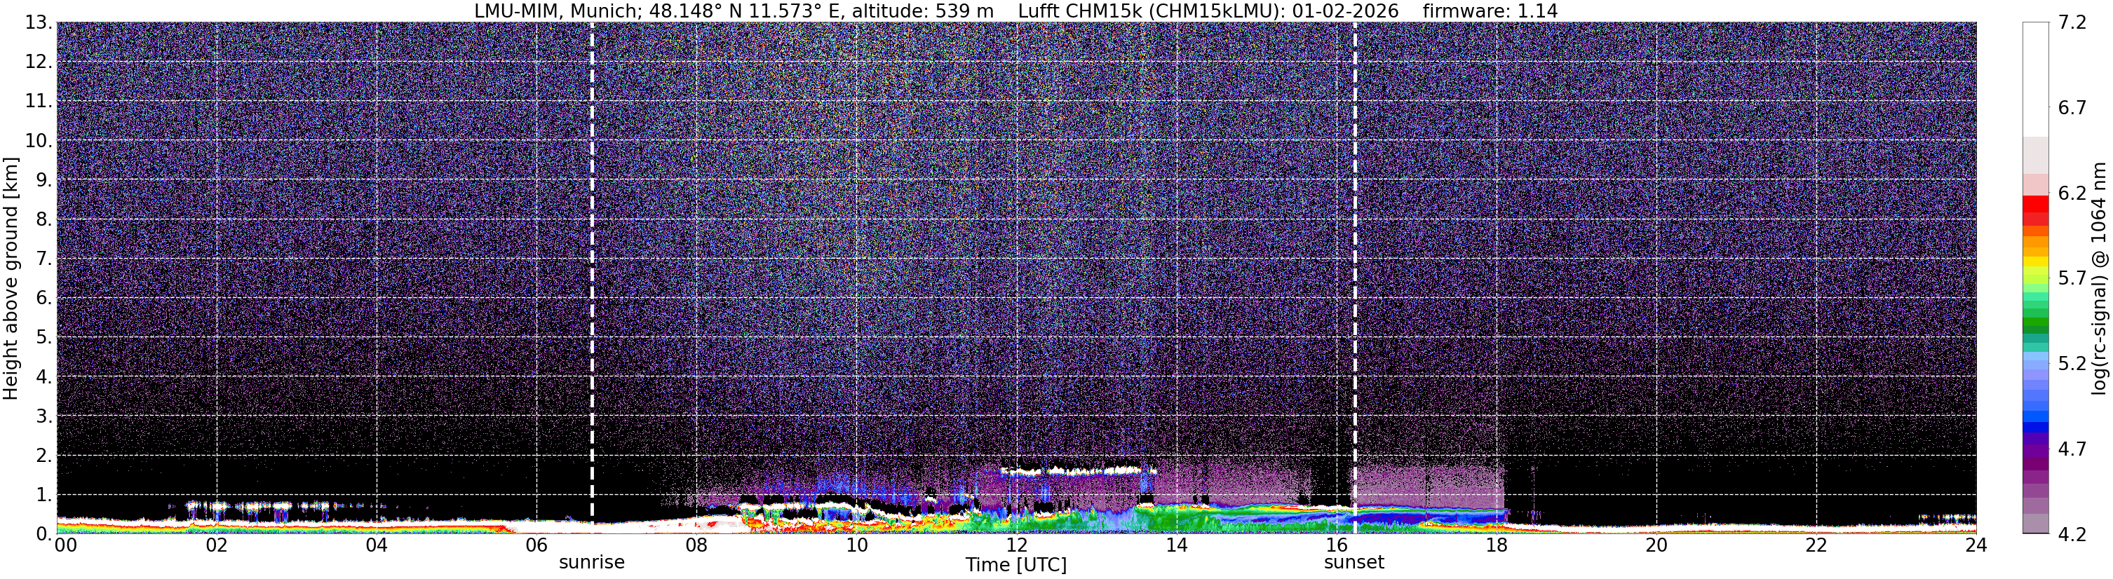The height and width of the screenshot is (579, 2113).
Task: Click the 'sunset' label under the axis
Action: pyautogui.click(x=1353, y=563)
